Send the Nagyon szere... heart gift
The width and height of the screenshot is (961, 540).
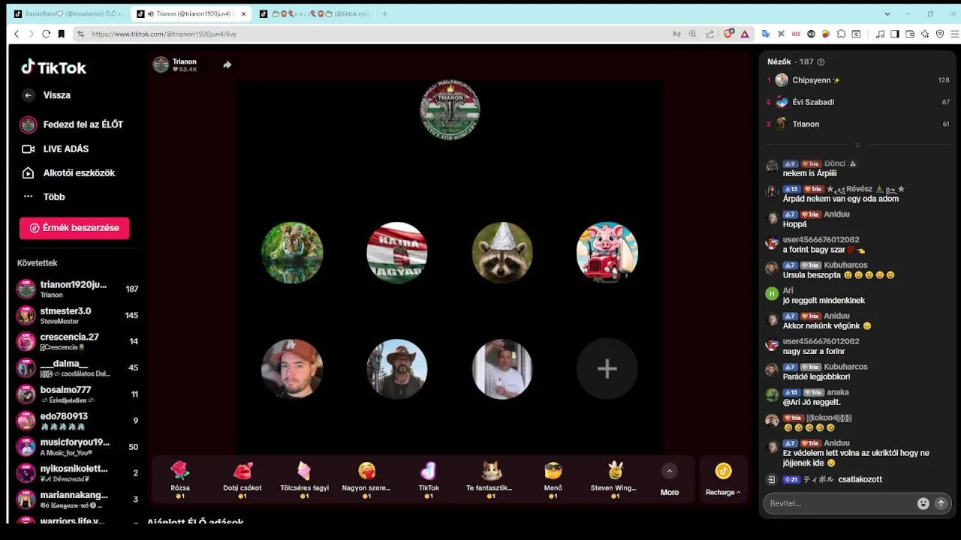(x=366, y=479)
